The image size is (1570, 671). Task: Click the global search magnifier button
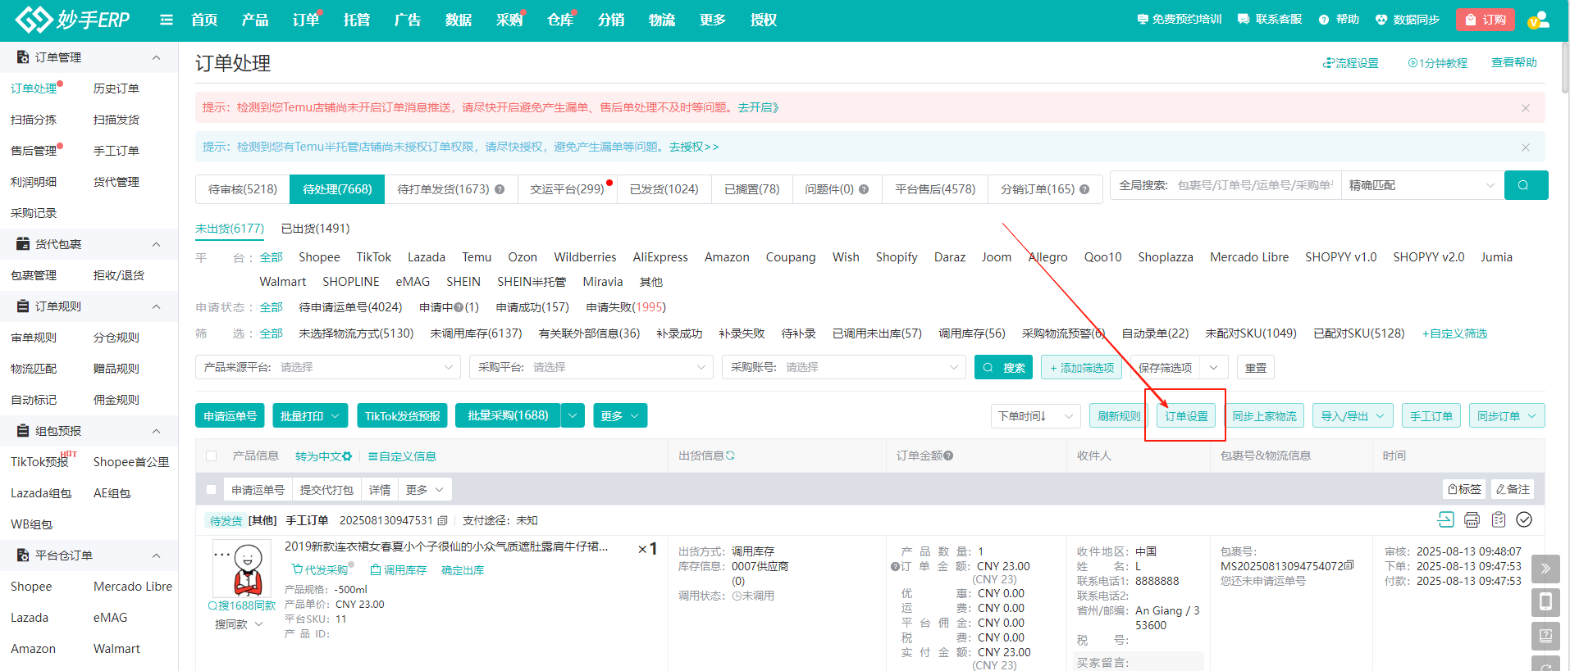click(x=1526, y=185)
